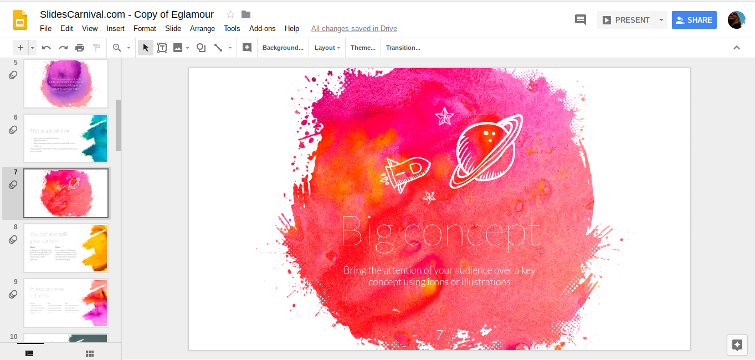Open line type dropdown arrow

[230, 48]
